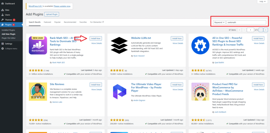
Task: Open the Website LLMs.txt plugin title
Action: [141, 38]
